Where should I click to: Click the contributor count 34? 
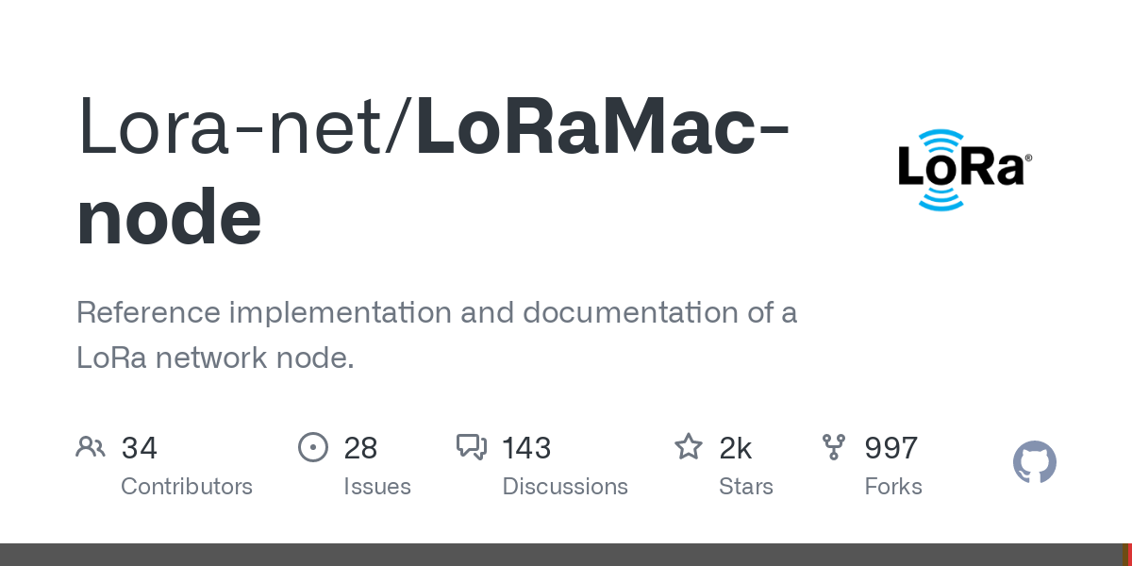coord(140,448)
